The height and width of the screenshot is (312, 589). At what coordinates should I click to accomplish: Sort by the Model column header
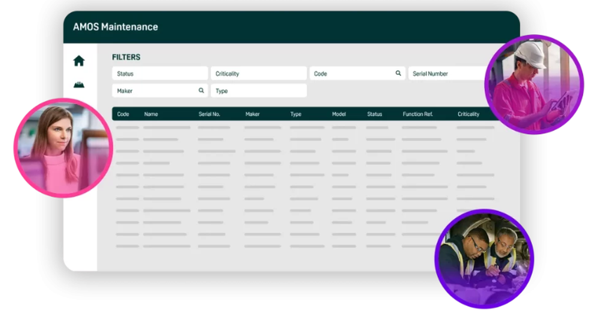point(339,114)
